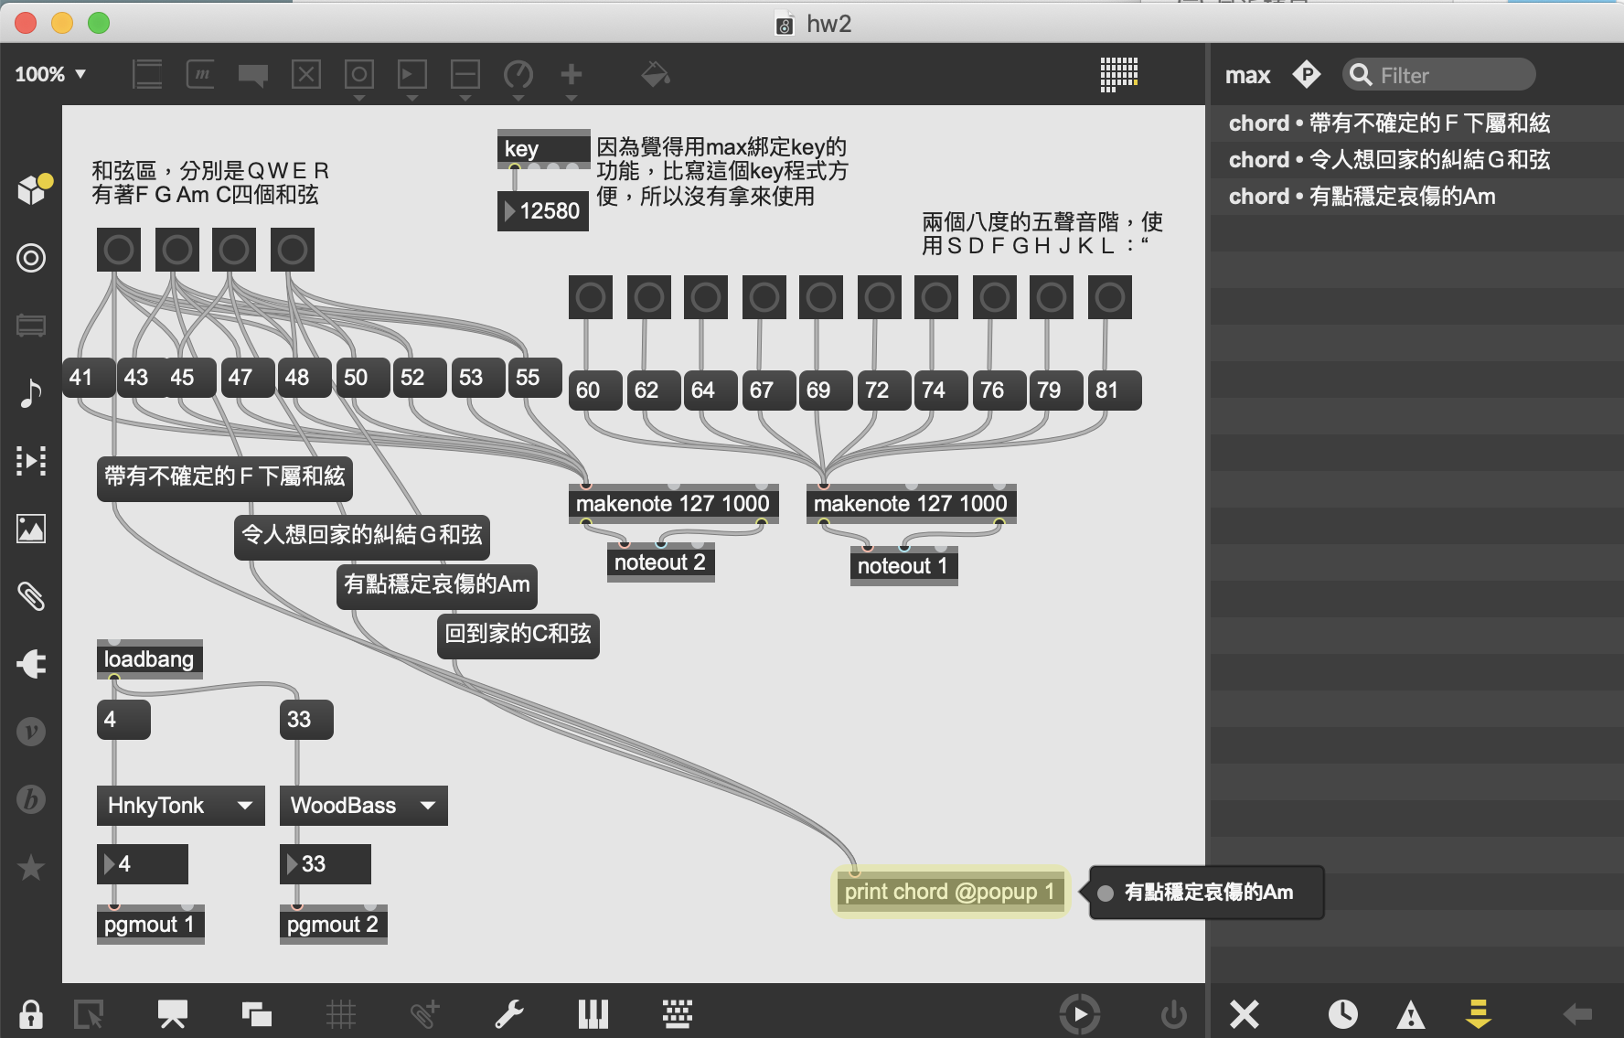Open the Audio note icon in sidebar

click(31, 393)
